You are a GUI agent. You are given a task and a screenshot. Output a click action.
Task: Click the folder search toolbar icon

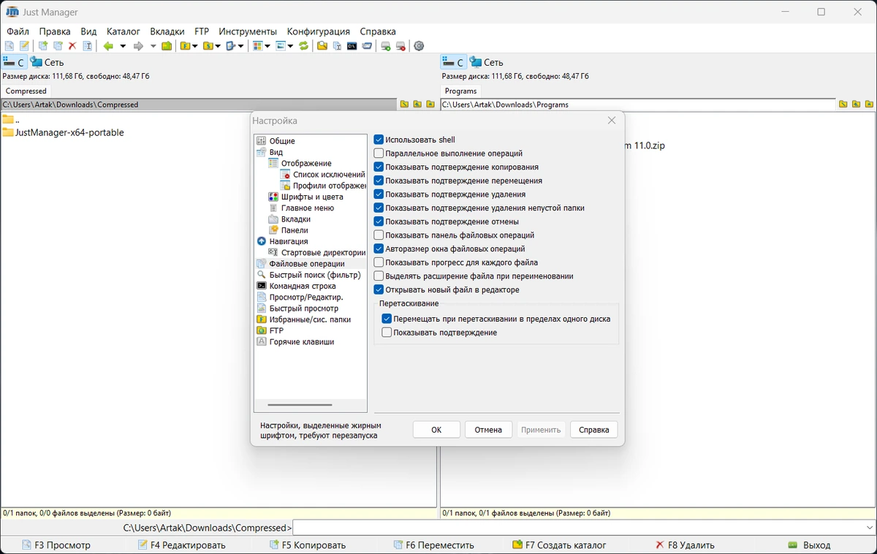point(322,46)
